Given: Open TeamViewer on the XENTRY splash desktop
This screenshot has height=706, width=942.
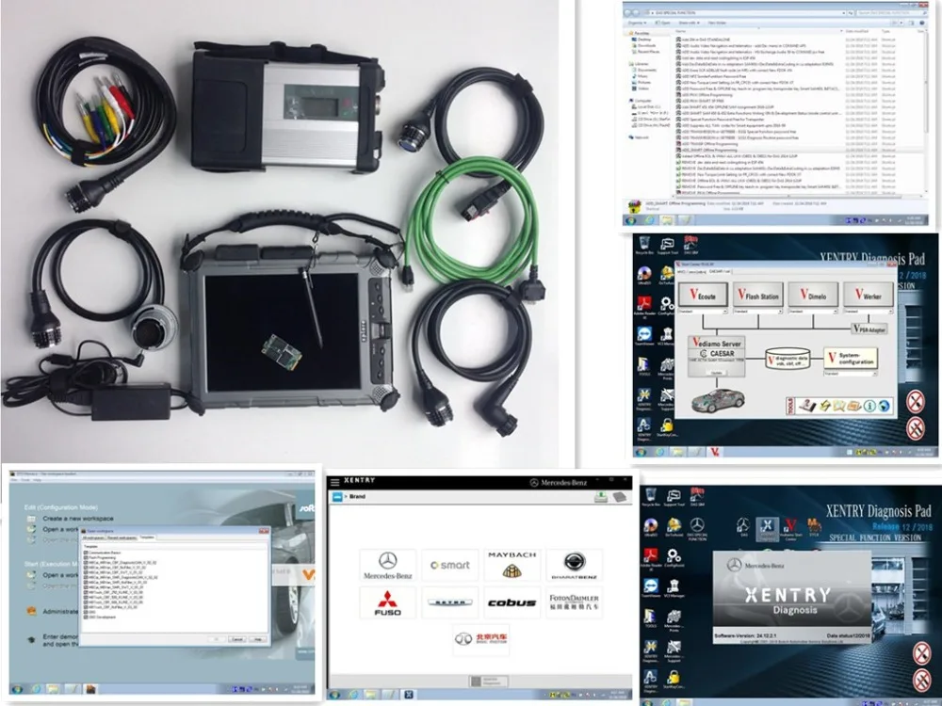Looking at the screenshot, I should pyautogui.click(x=651, y=588).
